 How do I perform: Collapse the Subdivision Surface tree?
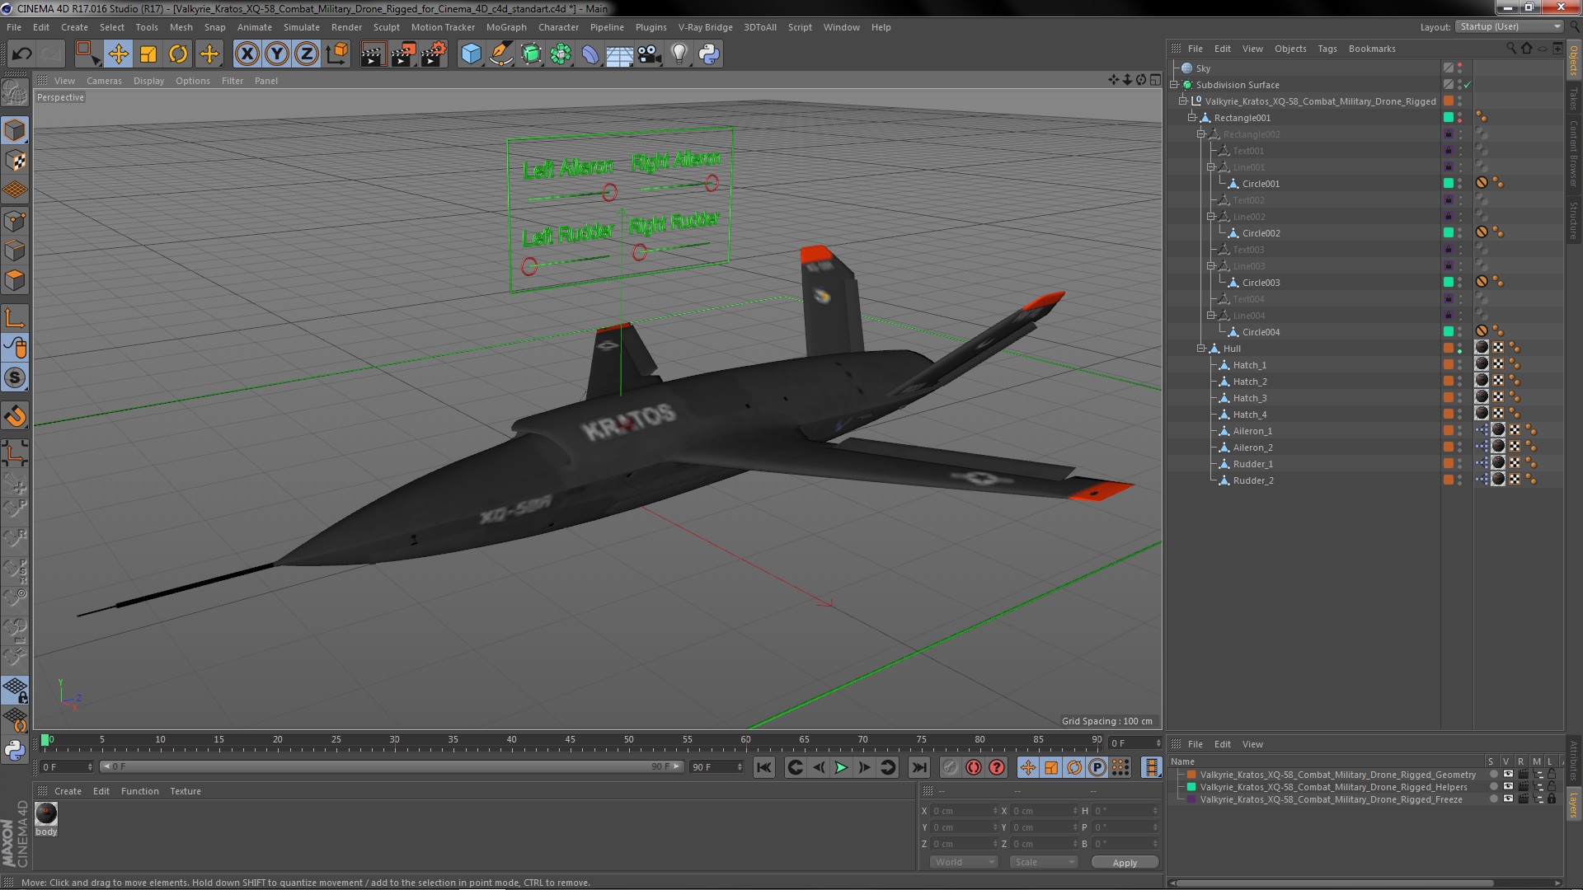1174,85
